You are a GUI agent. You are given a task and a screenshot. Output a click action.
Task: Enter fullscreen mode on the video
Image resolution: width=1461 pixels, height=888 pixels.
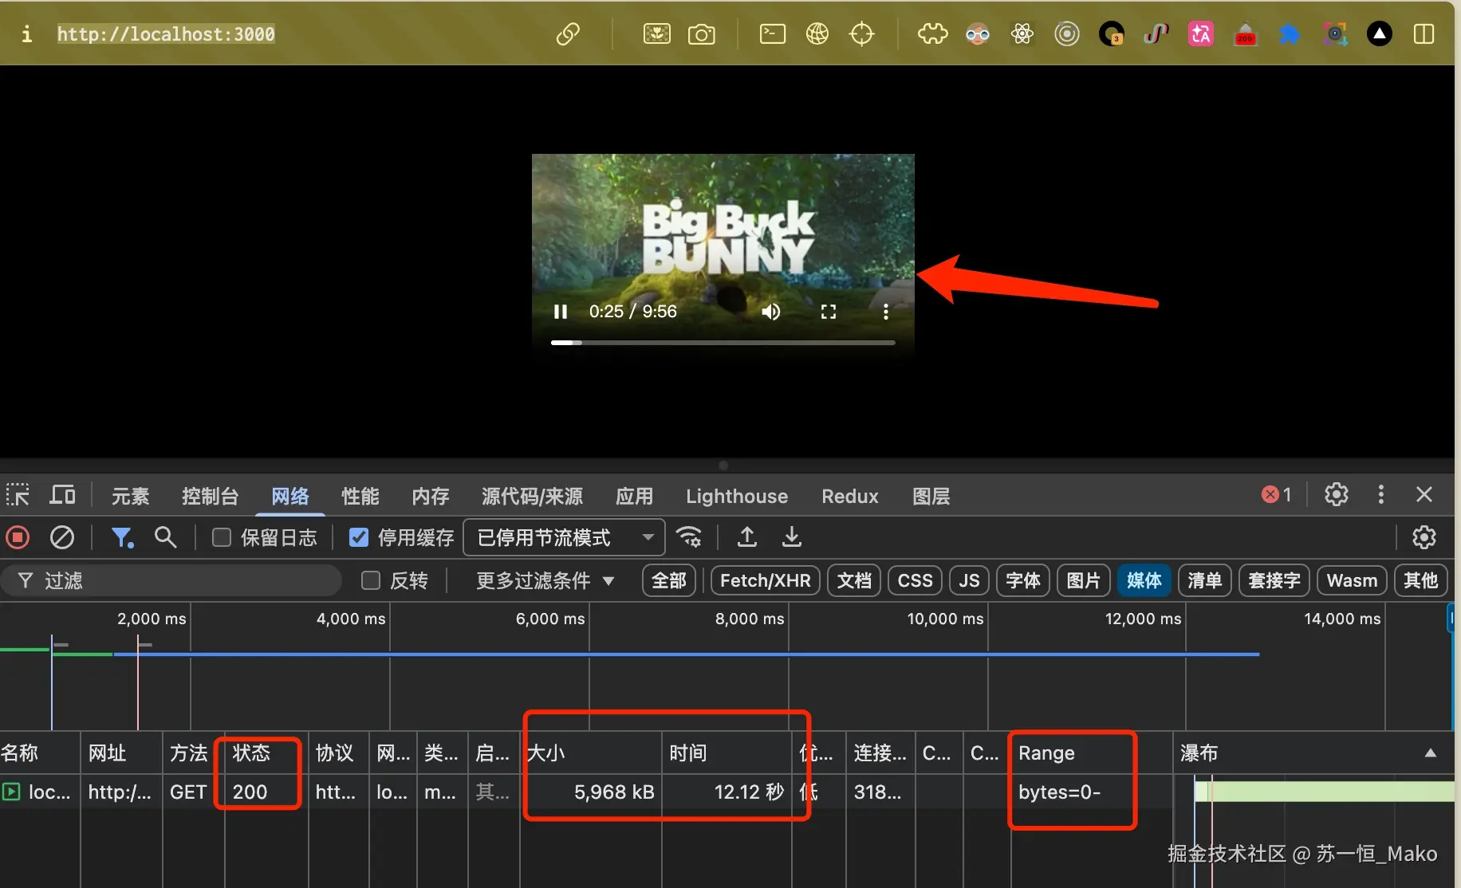tap(829, 312)
